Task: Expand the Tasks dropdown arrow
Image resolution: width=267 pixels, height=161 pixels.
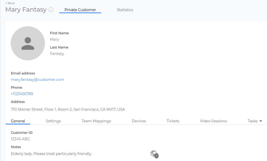Action: point(261,121)
